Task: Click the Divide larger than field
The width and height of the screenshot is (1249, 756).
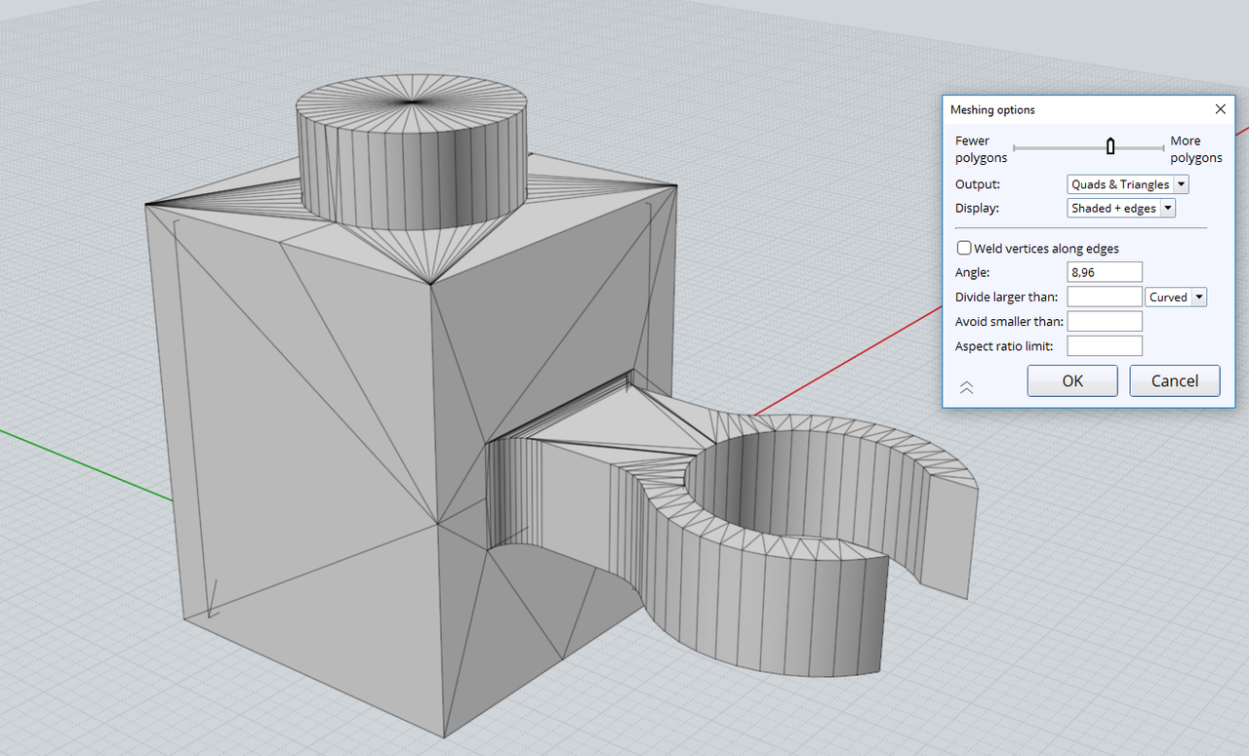Action: pyautogui.click(x=1105, y=297)
